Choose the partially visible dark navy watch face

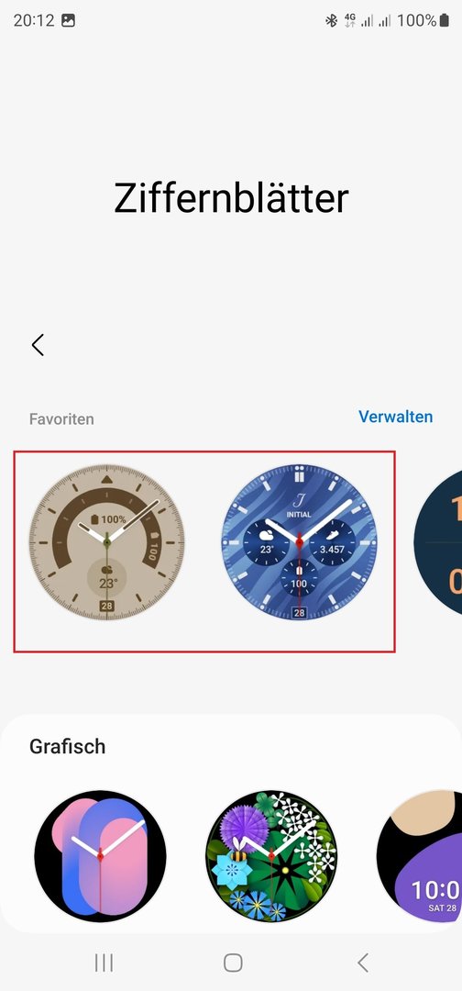pyautogui.click(x=439, y=542)
